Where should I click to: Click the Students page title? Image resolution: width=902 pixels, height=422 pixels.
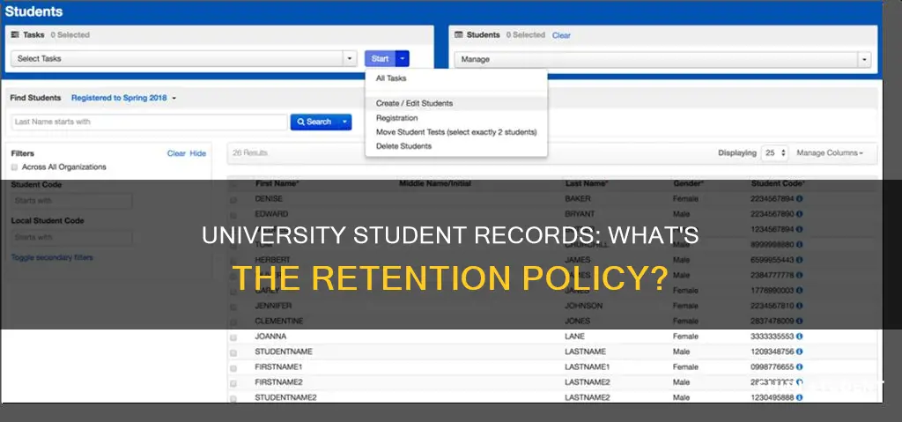(34, 11)
